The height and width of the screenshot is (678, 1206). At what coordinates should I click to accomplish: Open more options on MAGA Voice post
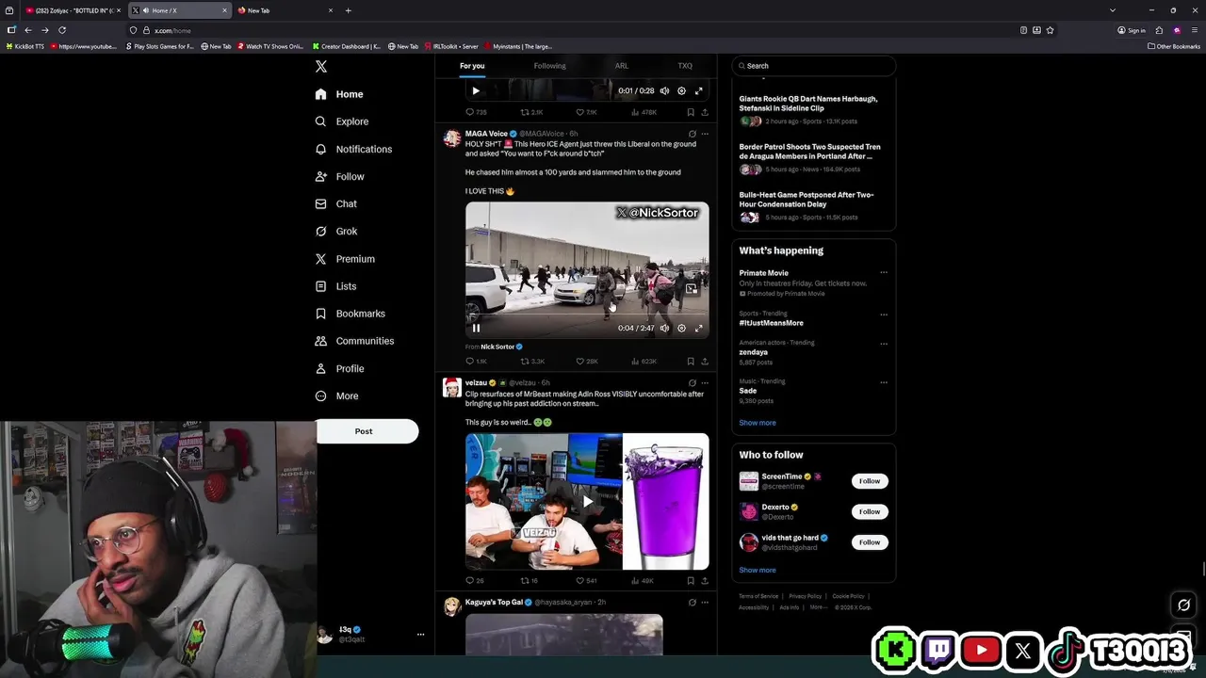[x=704, y=134]
